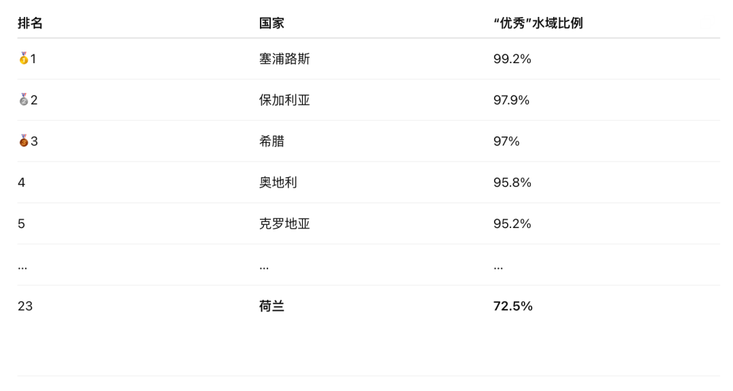Screen dimensions: 733x391
Task: Select the bold 荷兰 country cell
Action: [x=271, y=306]
